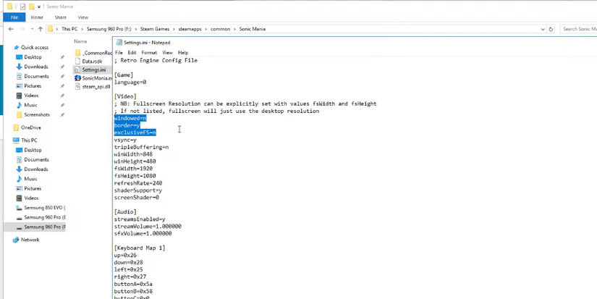Screen dimensions: 597x299
Task: Click the Properties quick access toolbar icon
Action: coord(22,7)
